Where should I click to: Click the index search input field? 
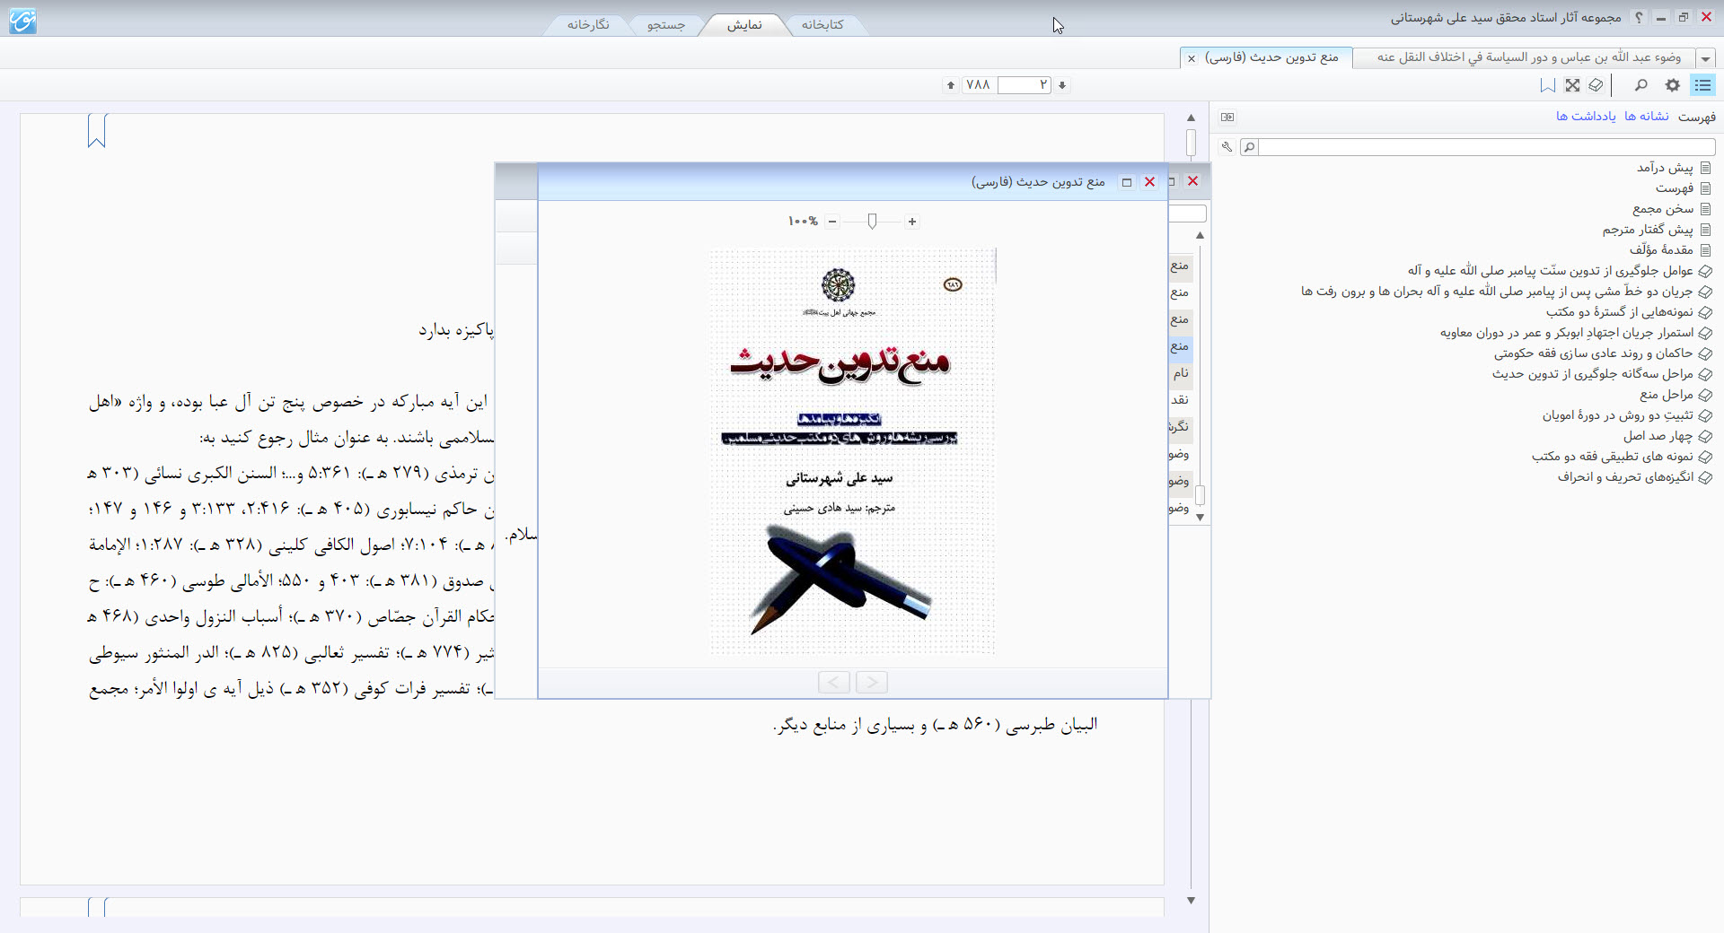1486,147
